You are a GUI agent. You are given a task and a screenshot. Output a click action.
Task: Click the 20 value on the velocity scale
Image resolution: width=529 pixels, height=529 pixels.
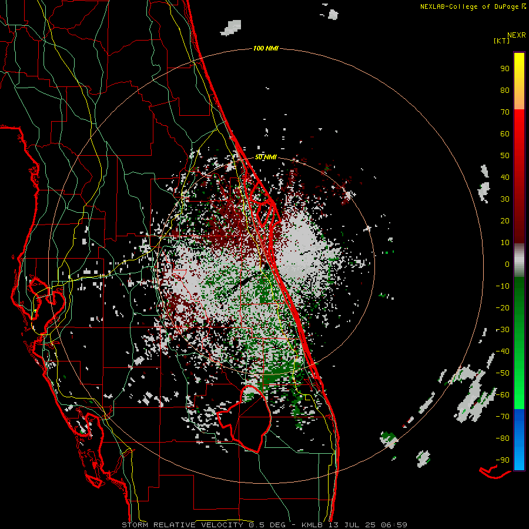coord(505,220)
